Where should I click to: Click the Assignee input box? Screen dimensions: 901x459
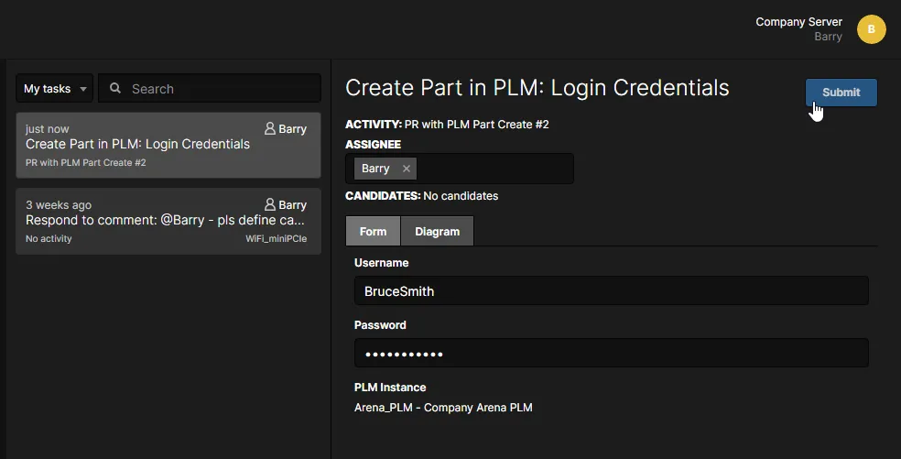click(x=460, y=169)
